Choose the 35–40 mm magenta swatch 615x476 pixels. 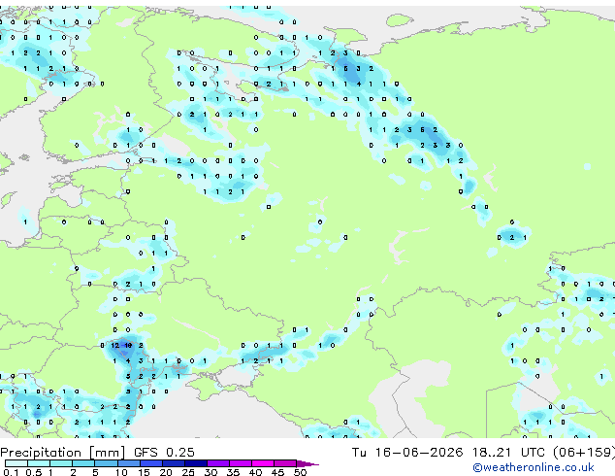(240, 463)
